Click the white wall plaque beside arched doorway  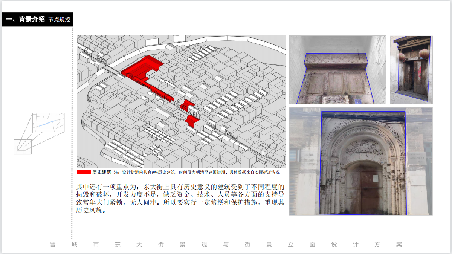417,158
